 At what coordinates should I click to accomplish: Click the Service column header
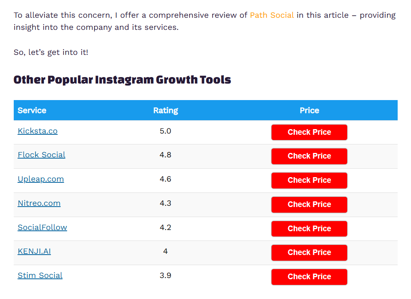(x=32, y=111)
